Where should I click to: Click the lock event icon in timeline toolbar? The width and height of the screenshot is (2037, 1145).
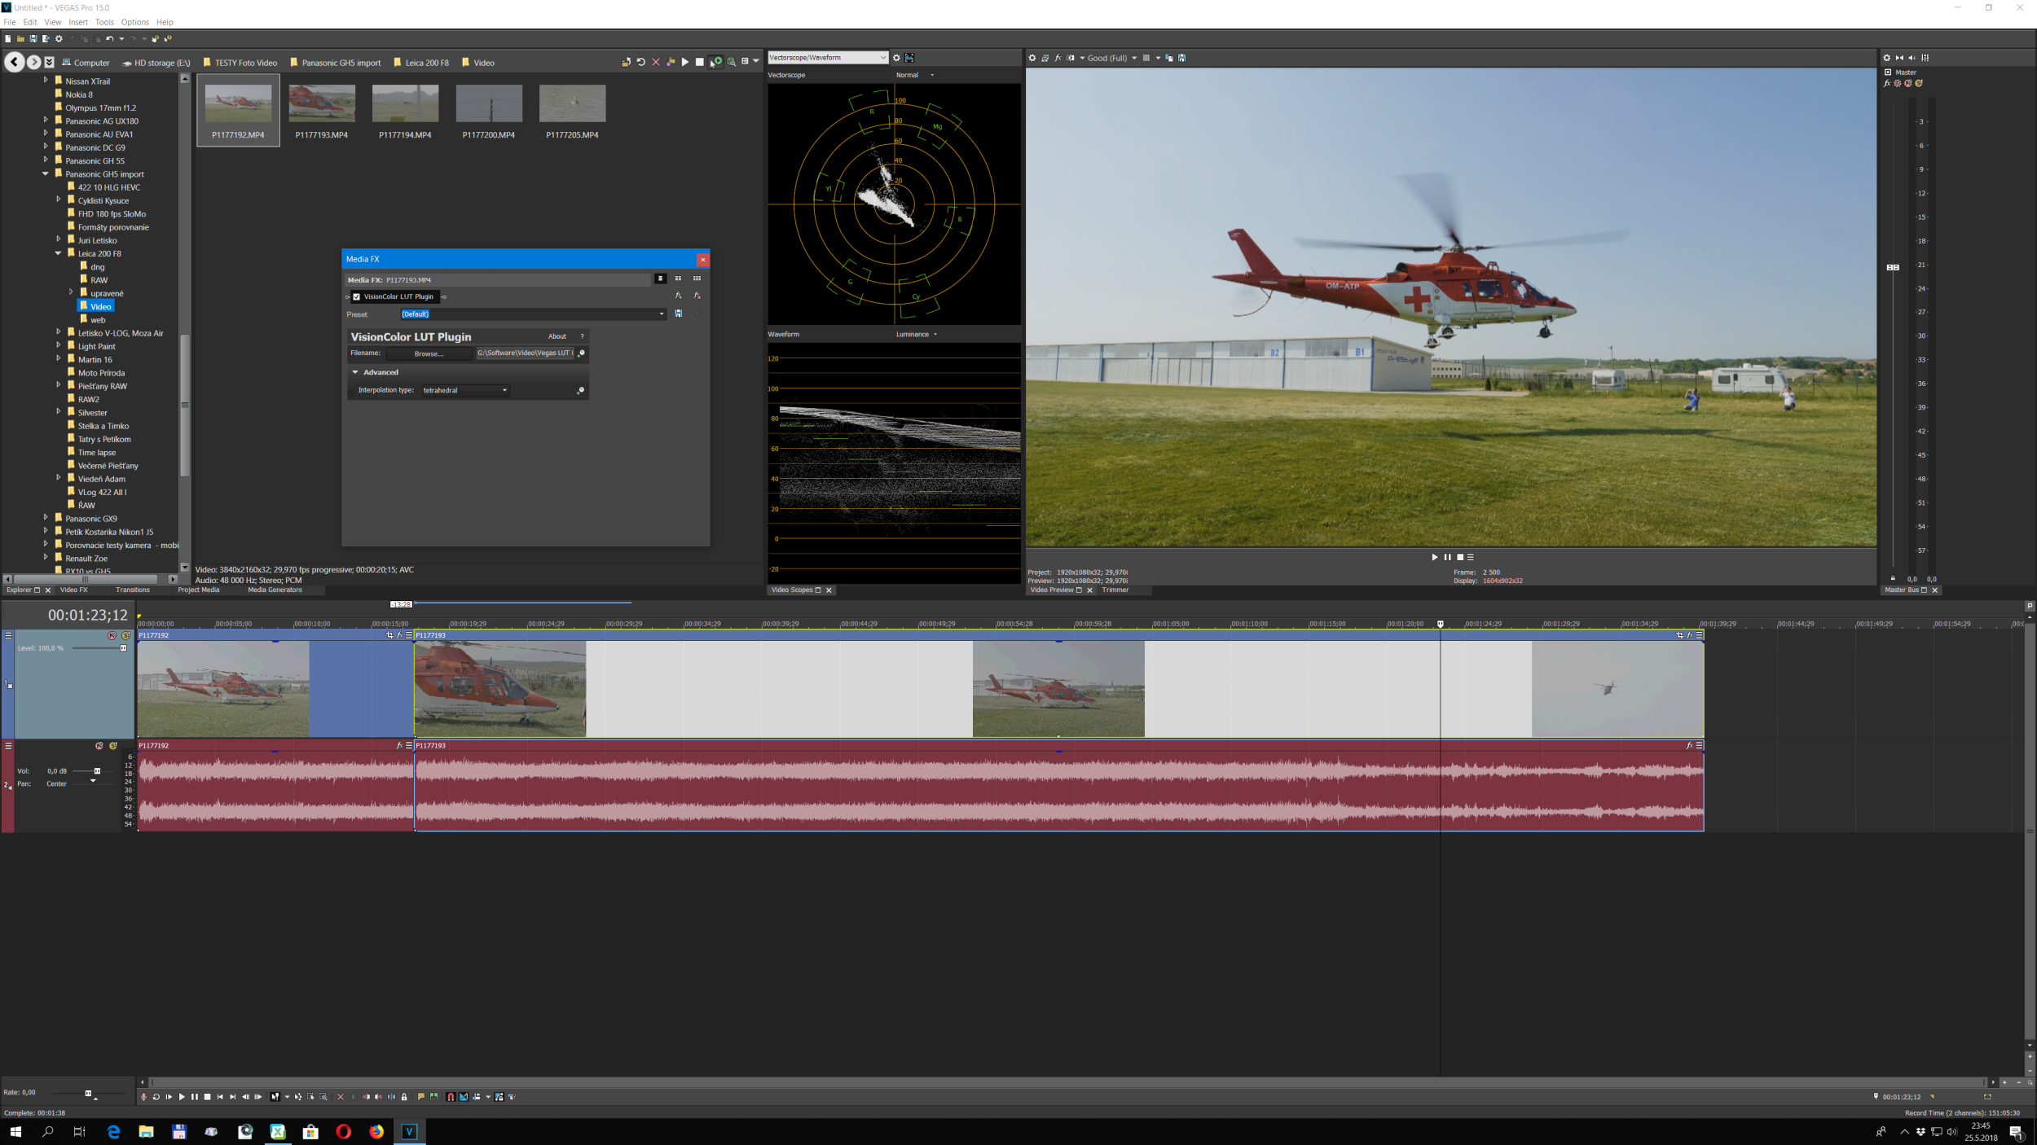point(404,1097)
